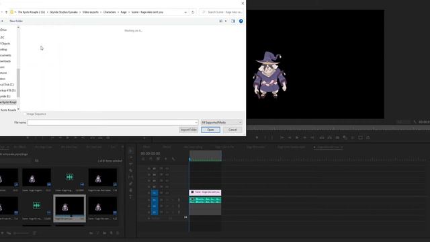Toggle Snap in timeline header
This screenshot has width=430, height=242.
point(150,159)
